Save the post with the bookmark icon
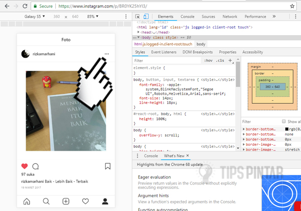Viewport: 301px width, 211px height. coord(108,166)
